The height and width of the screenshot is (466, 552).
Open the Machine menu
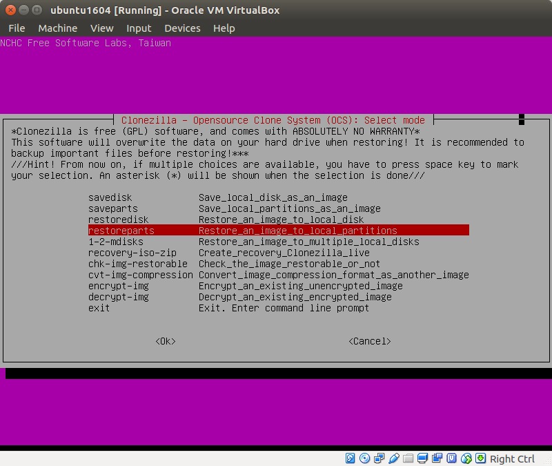pos(58,28)
